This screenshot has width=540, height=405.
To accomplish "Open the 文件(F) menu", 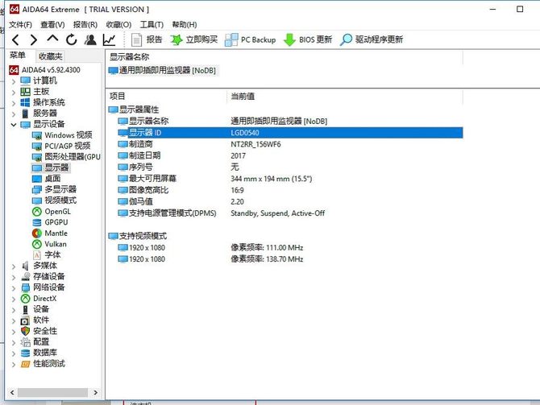I will [20, 25].
